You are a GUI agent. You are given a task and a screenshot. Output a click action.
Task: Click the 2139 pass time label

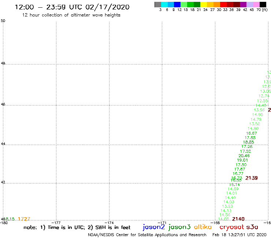(252, 178)
